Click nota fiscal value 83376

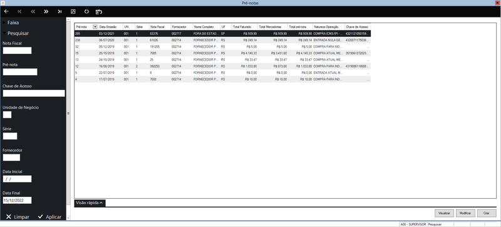[x=153, y=34]
